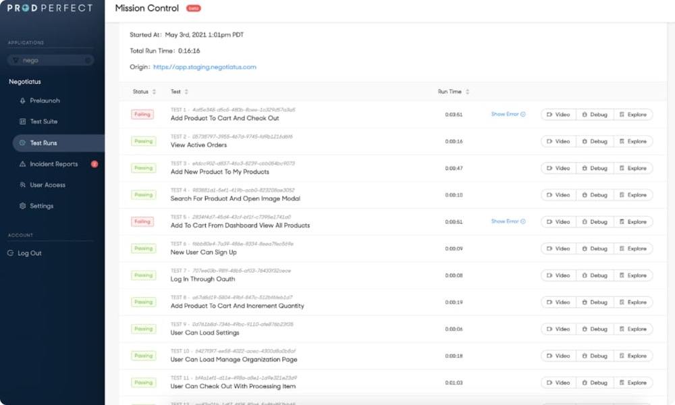Open User Access people icon

click(x=22, y=185)
